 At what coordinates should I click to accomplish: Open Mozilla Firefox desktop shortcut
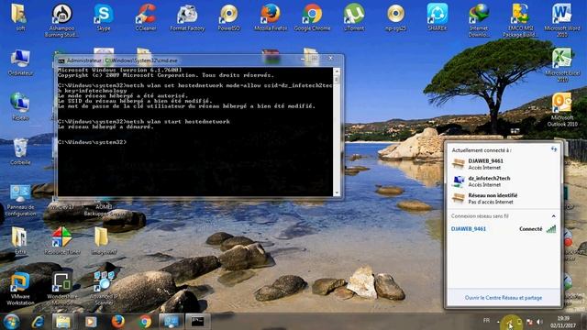(271, 16)
